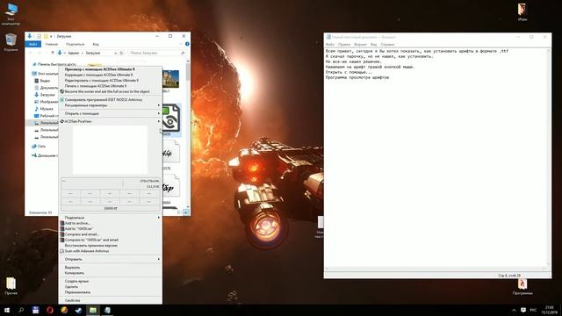Open the floppy-disk app on taskbar
562x316 pixels.
35,310
